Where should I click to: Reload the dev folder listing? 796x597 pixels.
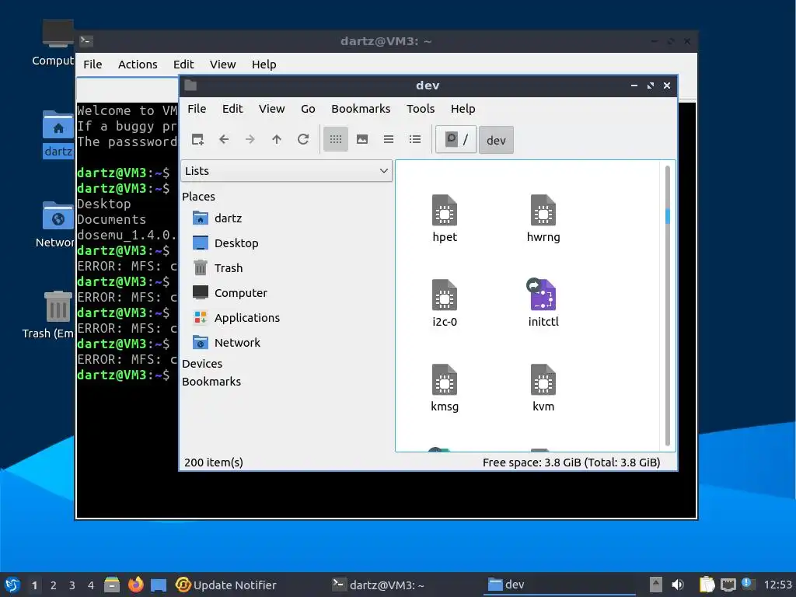tap(303, 139)
